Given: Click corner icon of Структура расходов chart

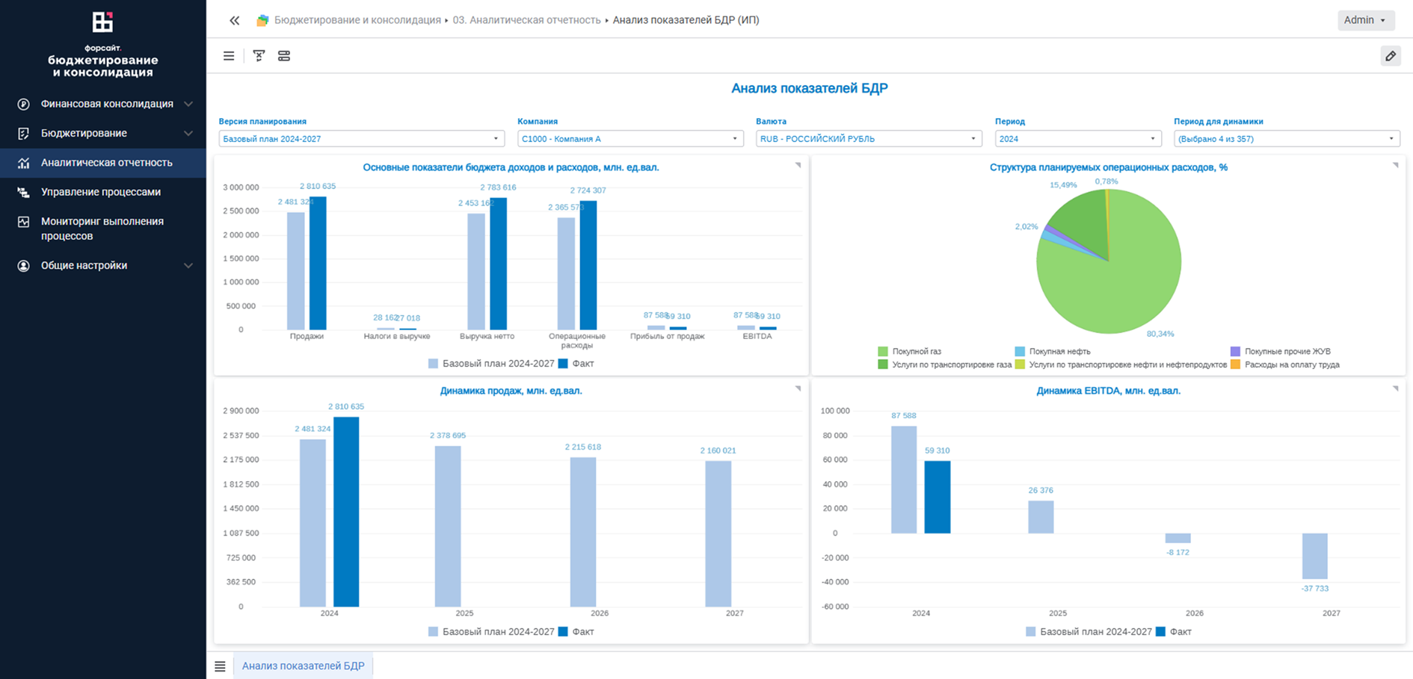Looking at the screenshot, I should pyautogui.click(x=1395, y=165).
